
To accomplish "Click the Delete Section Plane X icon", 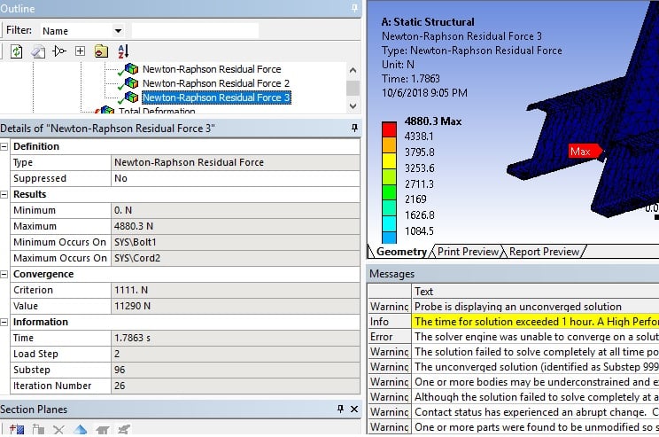I will click(58, 430).
